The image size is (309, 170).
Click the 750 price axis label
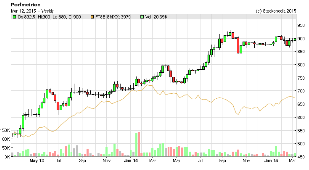pos(301,78)
